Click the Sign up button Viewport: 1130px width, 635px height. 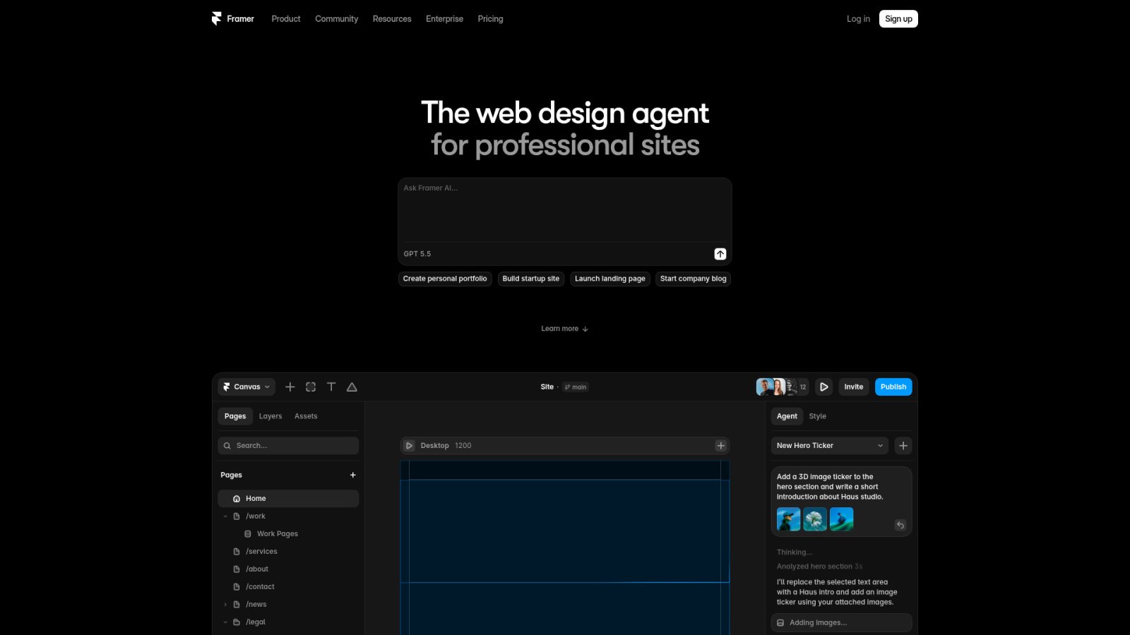pyautogui.click(x=898, y=19)
